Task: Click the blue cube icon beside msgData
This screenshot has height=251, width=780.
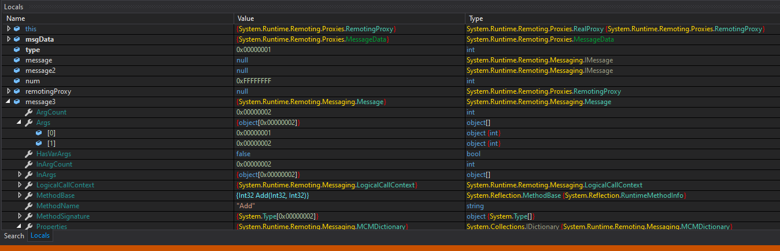Action: [17, 39]
